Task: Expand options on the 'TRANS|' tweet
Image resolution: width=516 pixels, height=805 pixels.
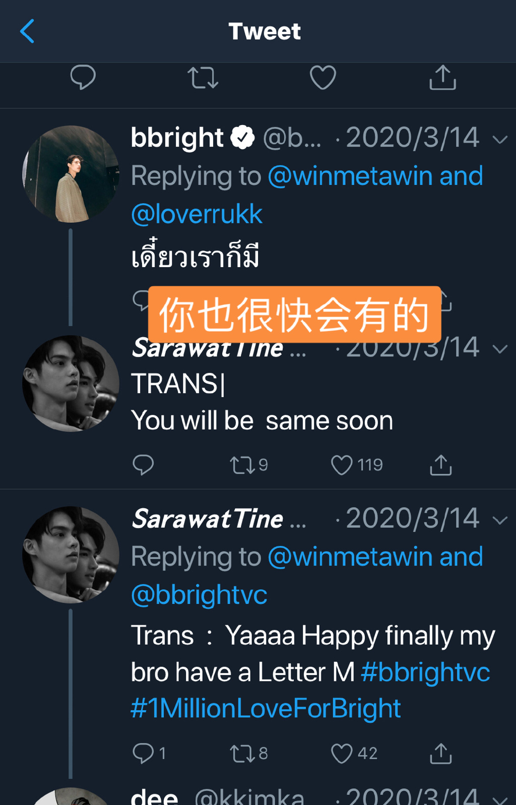Action: [x=500, y=349]
